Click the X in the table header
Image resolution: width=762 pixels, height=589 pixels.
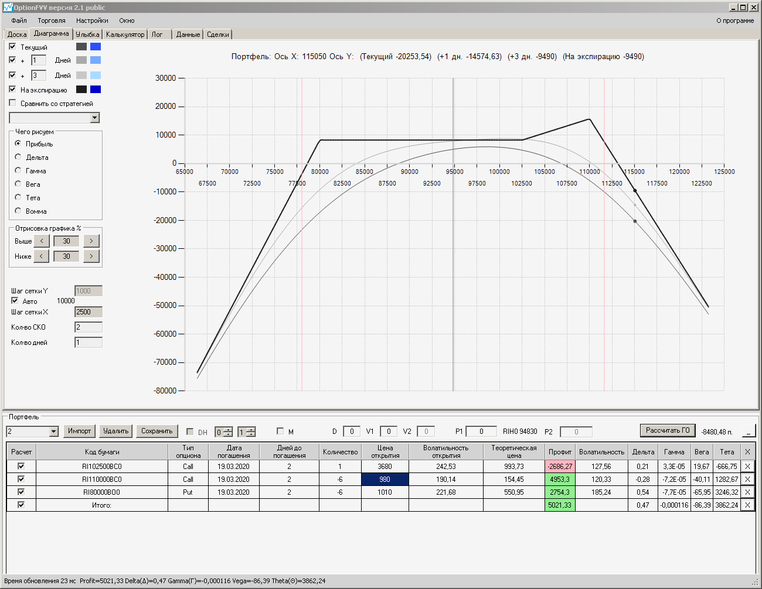747,452
